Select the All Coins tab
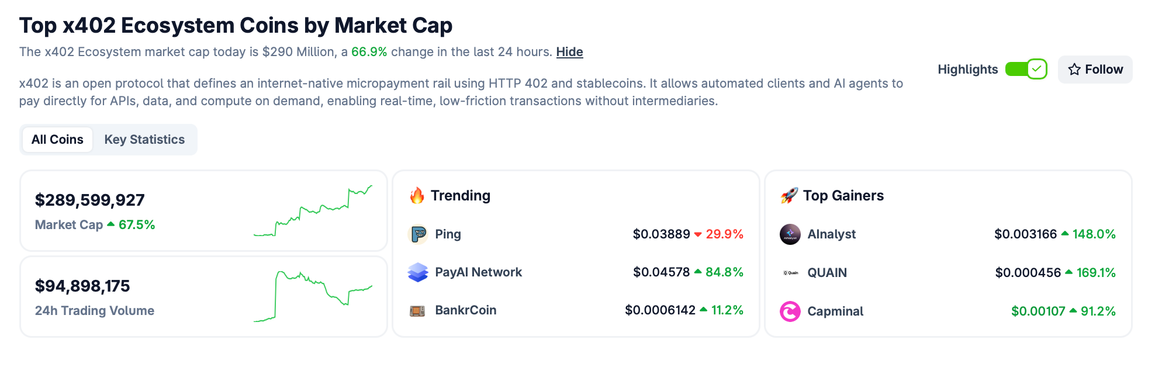The width and height of the screenshot is (1162, 367). pos(57,139)
